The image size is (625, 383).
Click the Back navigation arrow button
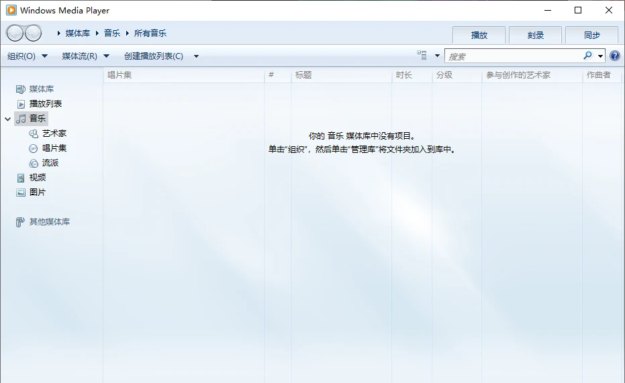[15, 33]
